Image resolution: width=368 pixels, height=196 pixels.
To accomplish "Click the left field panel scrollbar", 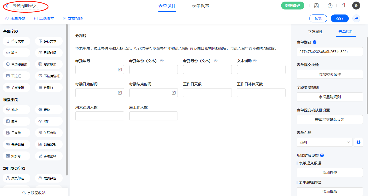I will [67, 100].
